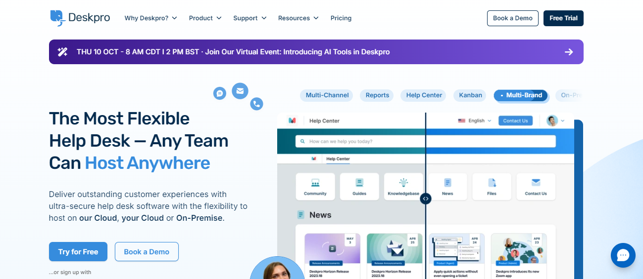
Task: Expand the Why Deskpro? menu
Action: point(151,18)
